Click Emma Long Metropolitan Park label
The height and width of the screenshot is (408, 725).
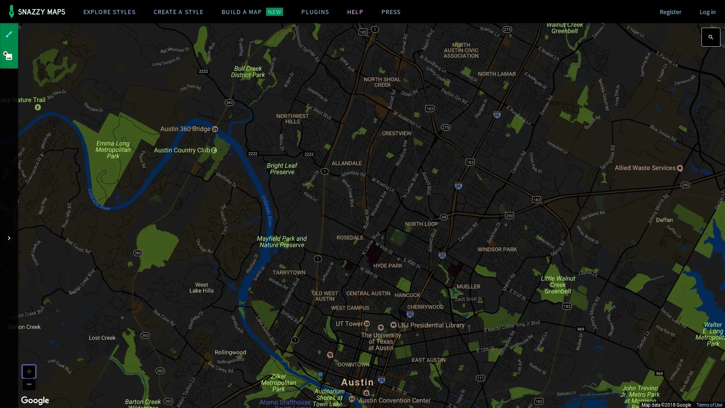(x=113, y=150)
